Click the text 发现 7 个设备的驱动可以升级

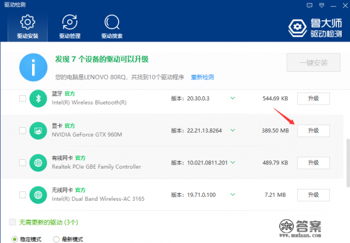pos(102,59)
